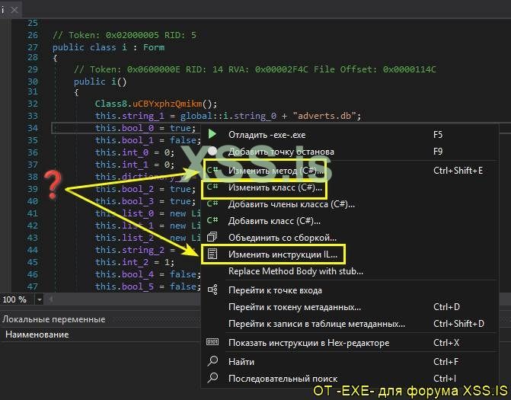511x400 pixels.
Task: Click this.bool_5 = false on line 47
Action: (x=148, y=286)
